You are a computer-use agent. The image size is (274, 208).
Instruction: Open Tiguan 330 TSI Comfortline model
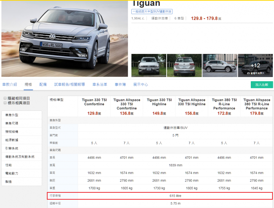94,102
